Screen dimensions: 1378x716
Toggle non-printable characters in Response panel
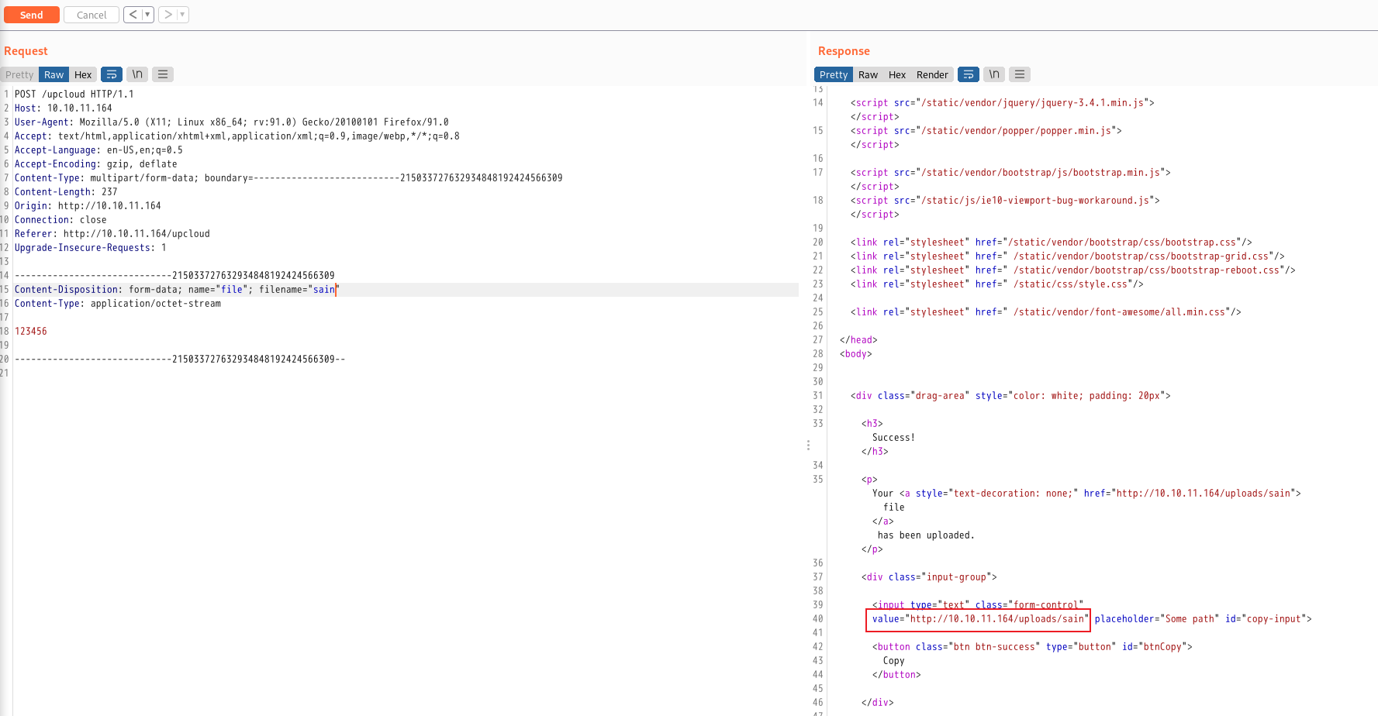click(x=994, y=74)
